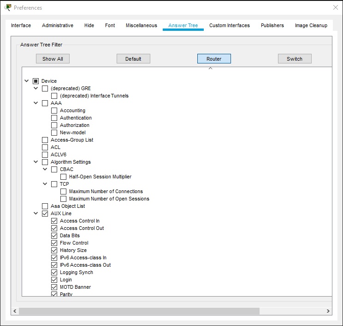
Task: Click the Show All filter button
Action: 53,59
